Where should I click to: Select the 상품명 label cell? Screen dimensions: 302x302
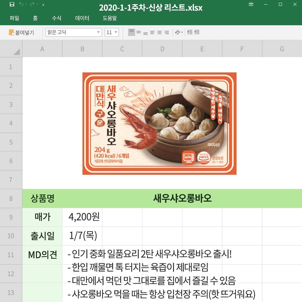[x=43, y=198]
